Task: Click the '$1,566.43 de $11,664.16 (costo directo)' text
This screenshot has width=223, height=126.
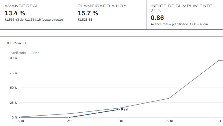Action: point(34,20)
